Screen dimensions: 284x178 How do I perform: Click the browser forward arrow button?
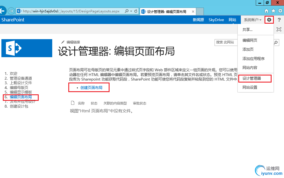point(11,11)
